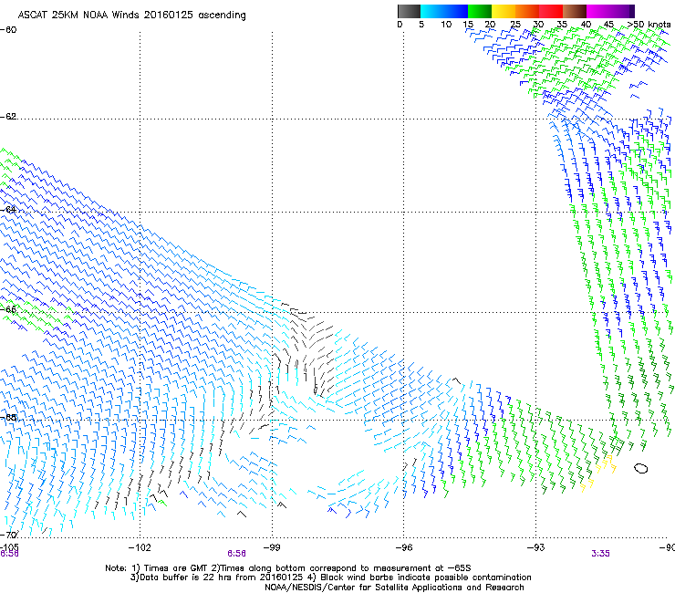This screenshot has width=675, height=593.
Task: Click the '-64' latitude axis label
Action: [x=8, y=210]
